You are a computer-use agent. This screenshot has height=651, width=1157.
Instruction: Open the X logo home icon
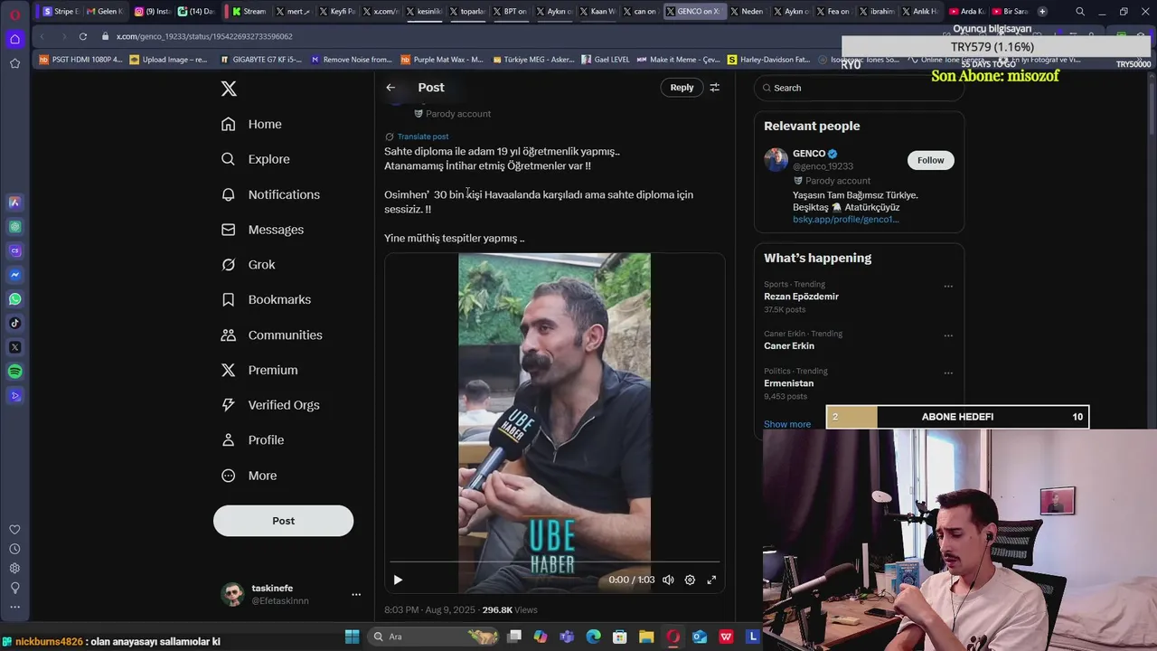tap(229, 89)
